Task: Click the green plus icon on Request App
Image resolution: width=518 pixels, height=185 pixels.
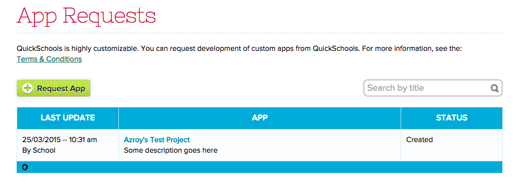Action: [x=27, y=88]
